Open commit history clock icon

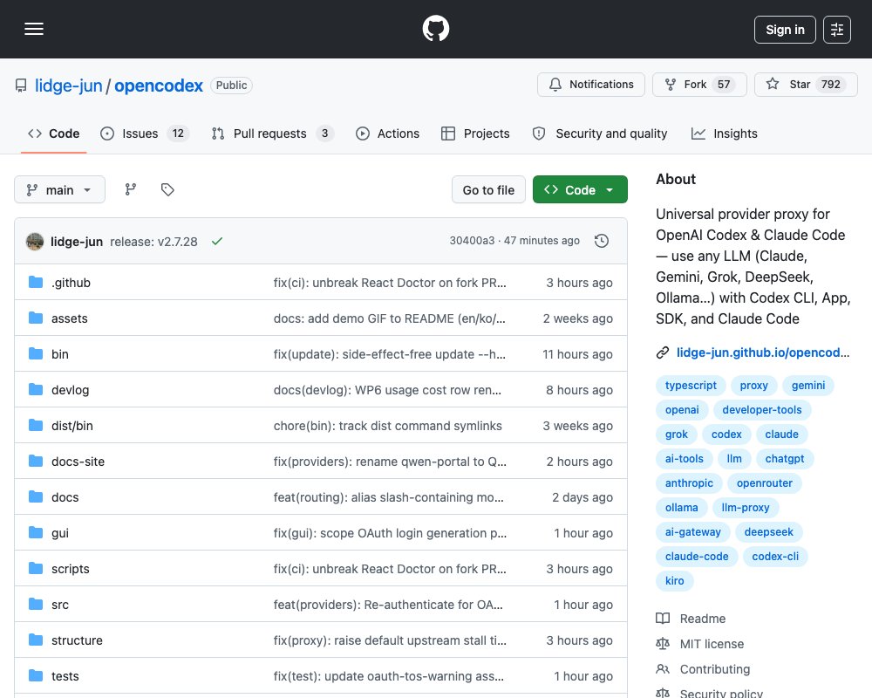coord(601,241)
